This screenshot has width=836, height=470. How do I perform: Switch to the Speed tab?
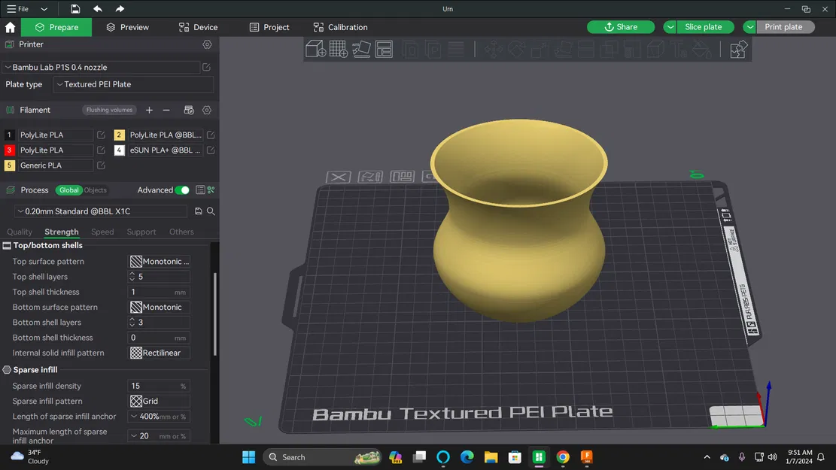(102, 232)
